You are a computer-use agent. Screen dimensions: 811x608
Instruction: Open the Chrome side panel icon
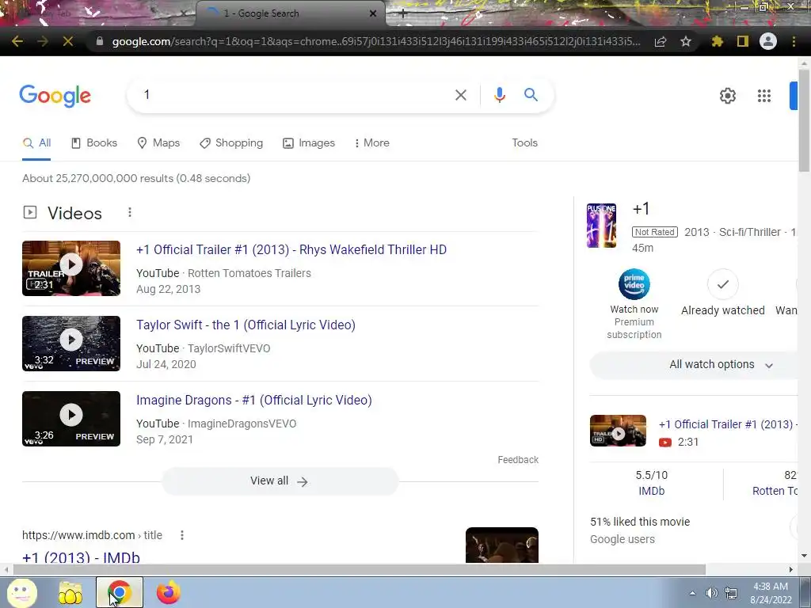[743, 41]
